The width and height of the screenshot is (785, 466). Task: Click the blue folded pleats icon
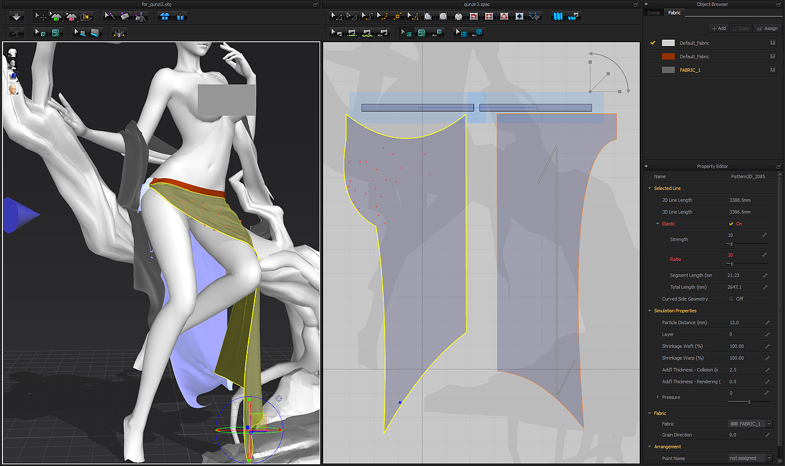coord(558,17)
